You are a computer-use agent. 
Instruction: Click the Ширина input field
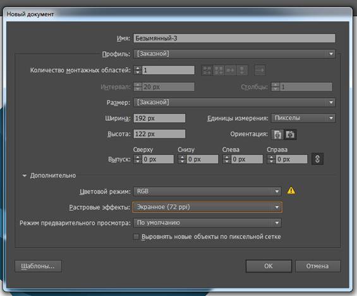click(x=159, y=118)
